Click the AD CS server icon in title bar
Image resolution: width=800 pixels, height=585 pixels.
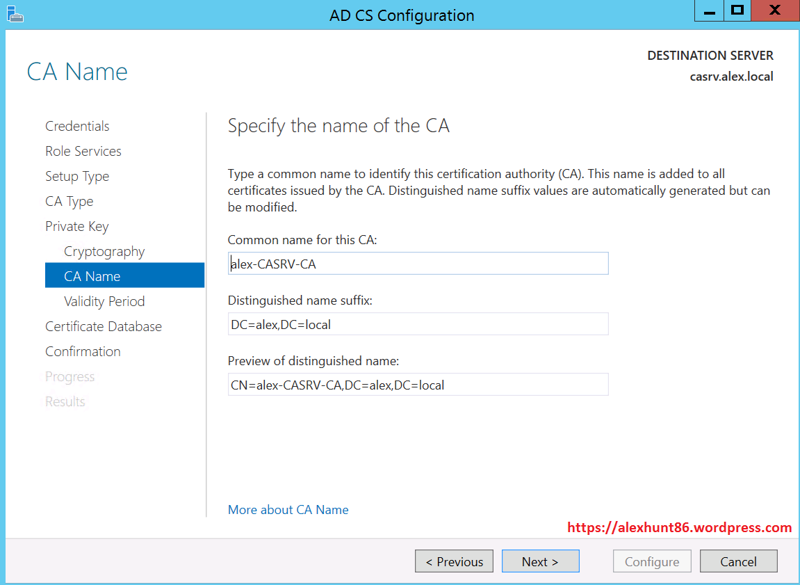click(x=15, y=15)
